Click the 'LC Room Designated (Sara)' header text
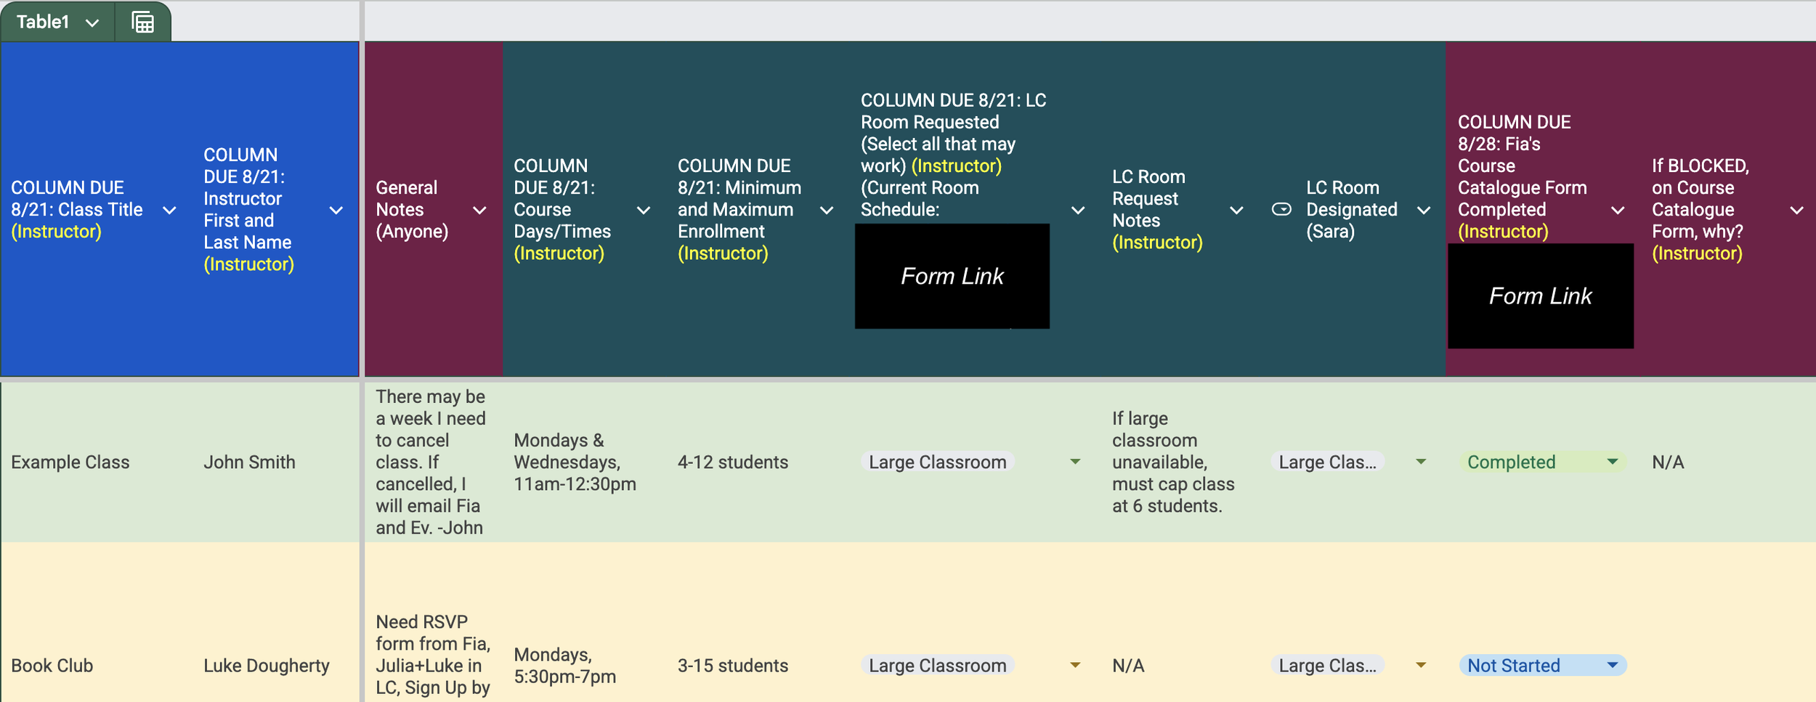 point(1351,209)
